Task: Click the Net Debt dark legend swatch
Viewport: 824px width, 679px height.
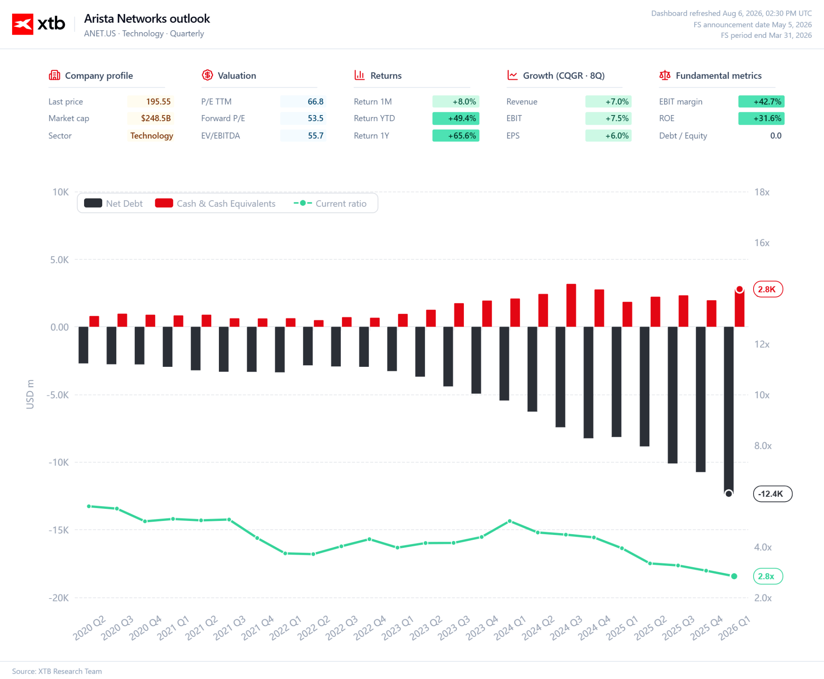Action: (x=93, y=203)
